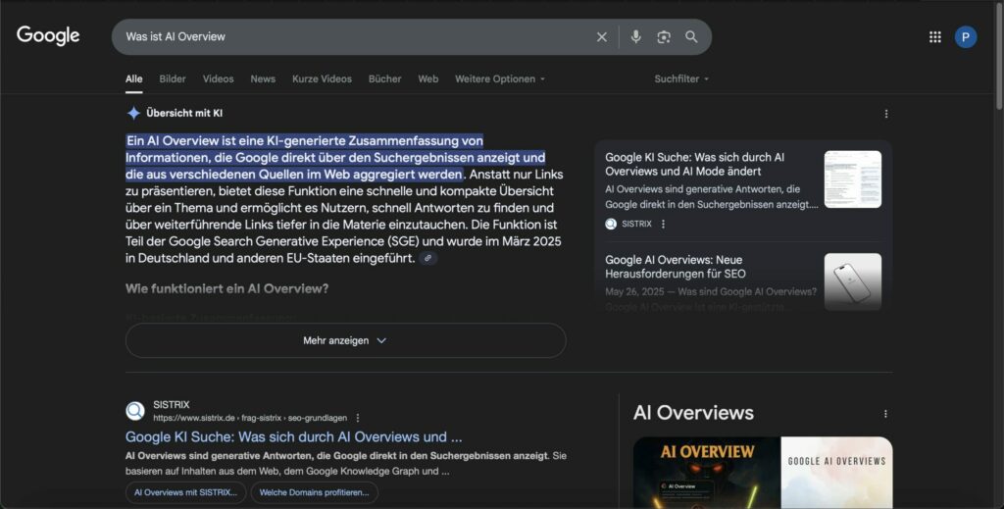The image size is (1004, 509).
Task: Switch to the Bilder tab
Action: (173, 78)
